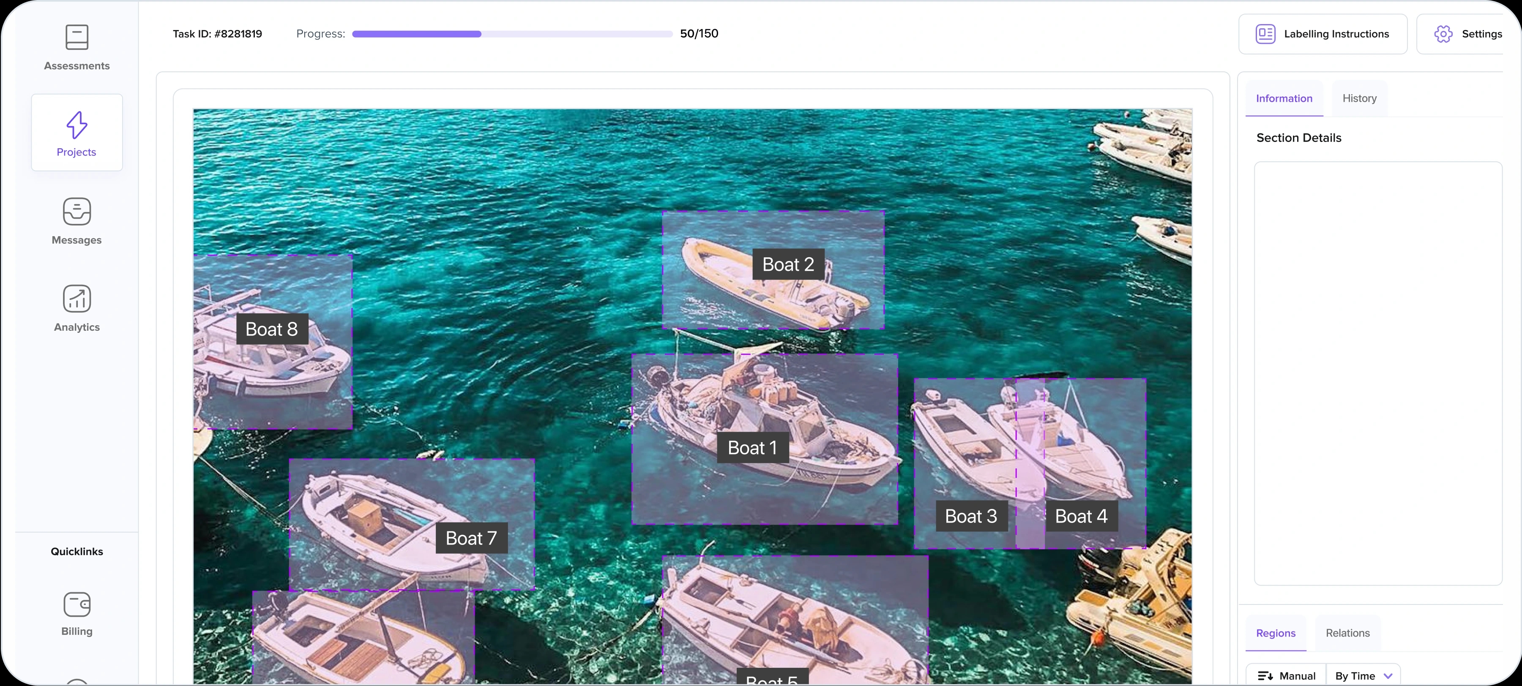The width and height of the screenshot is (1522, 686).
Task: Open the Billing wallet icon
Action: 77,604
